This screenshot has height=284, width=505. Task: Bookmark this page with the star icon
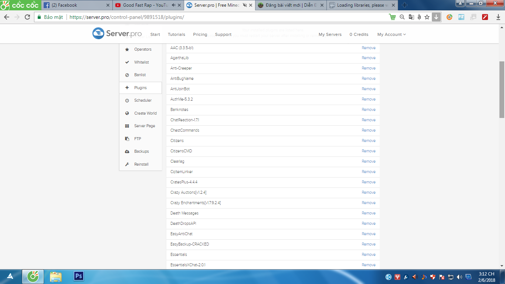coord(427,17)
